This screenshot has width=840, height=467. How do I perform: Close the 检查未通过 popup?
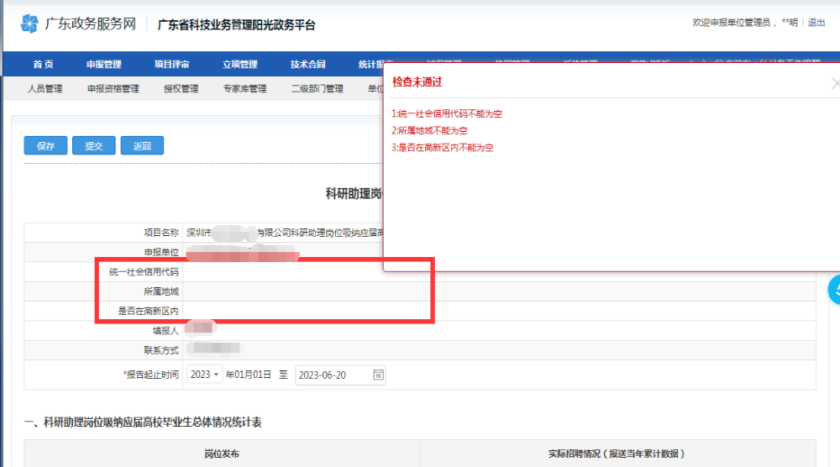(x=835, y=83)
